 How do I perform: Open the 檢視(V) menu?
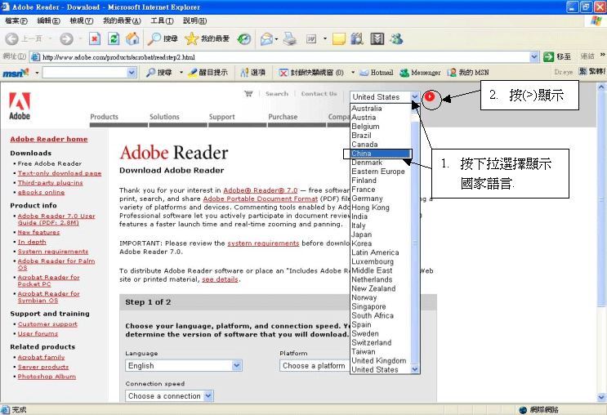82,21
